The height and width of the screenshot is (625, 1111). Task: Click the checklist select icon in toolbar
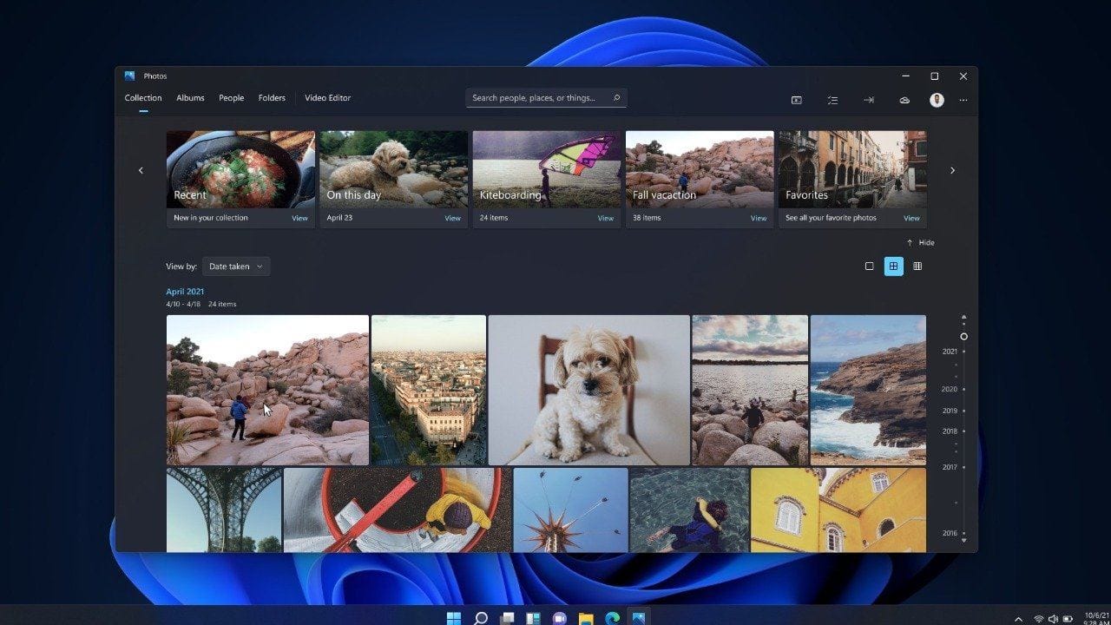[832, 100]
